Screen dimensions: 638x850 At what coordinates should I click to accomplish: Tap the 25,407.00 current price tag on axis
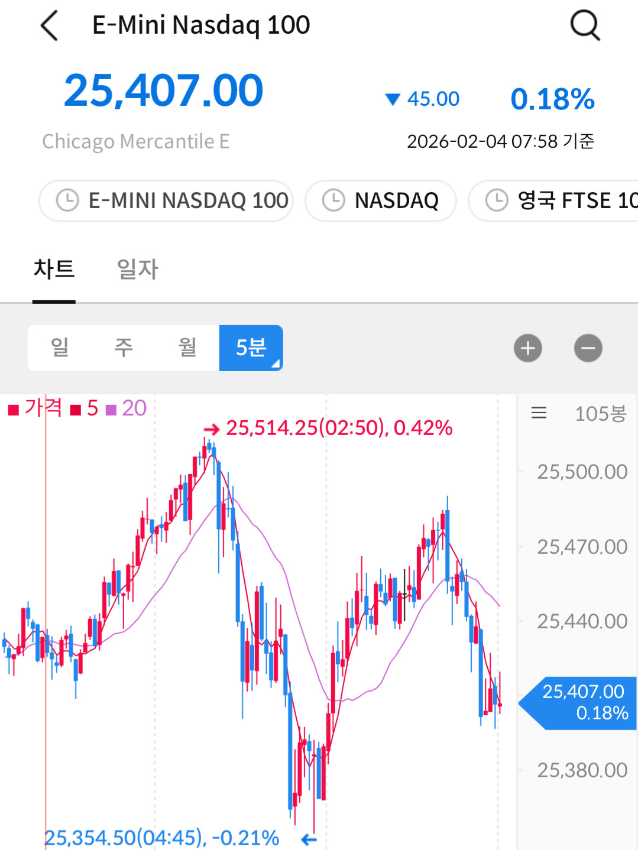582,702
